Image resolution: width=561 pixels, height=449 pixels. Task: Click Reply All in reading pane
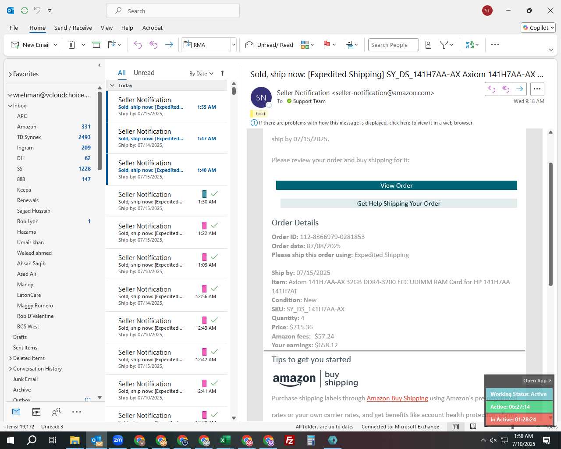(506, 89)
